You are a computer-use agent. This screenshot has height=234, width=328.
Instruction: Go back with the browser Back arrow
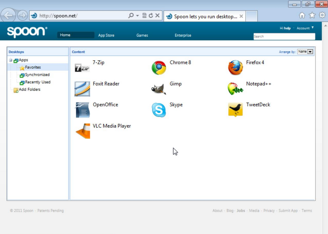(9, 16)
